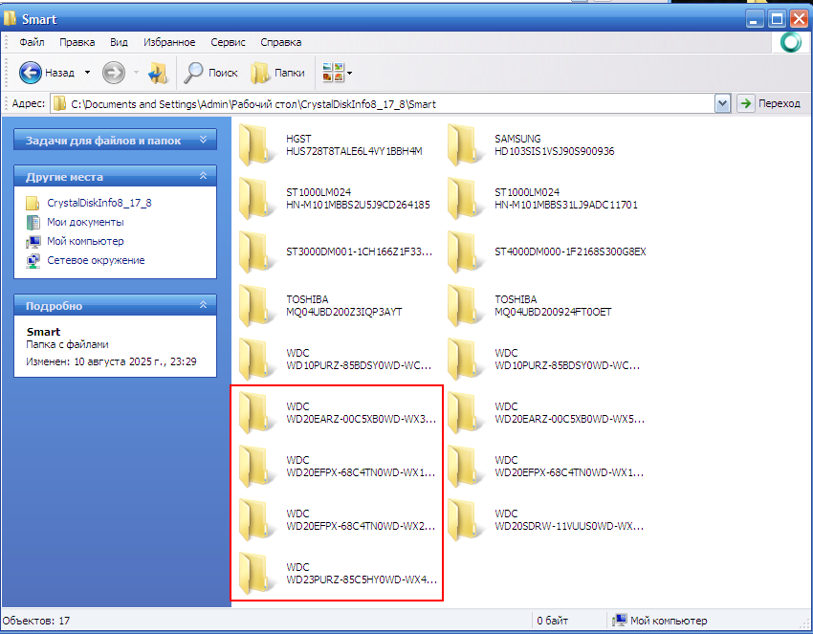Select the right WD20EFPX-68C4TN0WD-WX1 folder icon
This screenshot has width=813, height=634.
pyautogui.click(x=464, y=467)
